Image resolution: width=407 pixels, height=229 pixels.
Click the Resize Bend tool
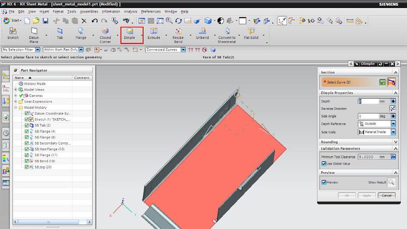tap(178, 35)
